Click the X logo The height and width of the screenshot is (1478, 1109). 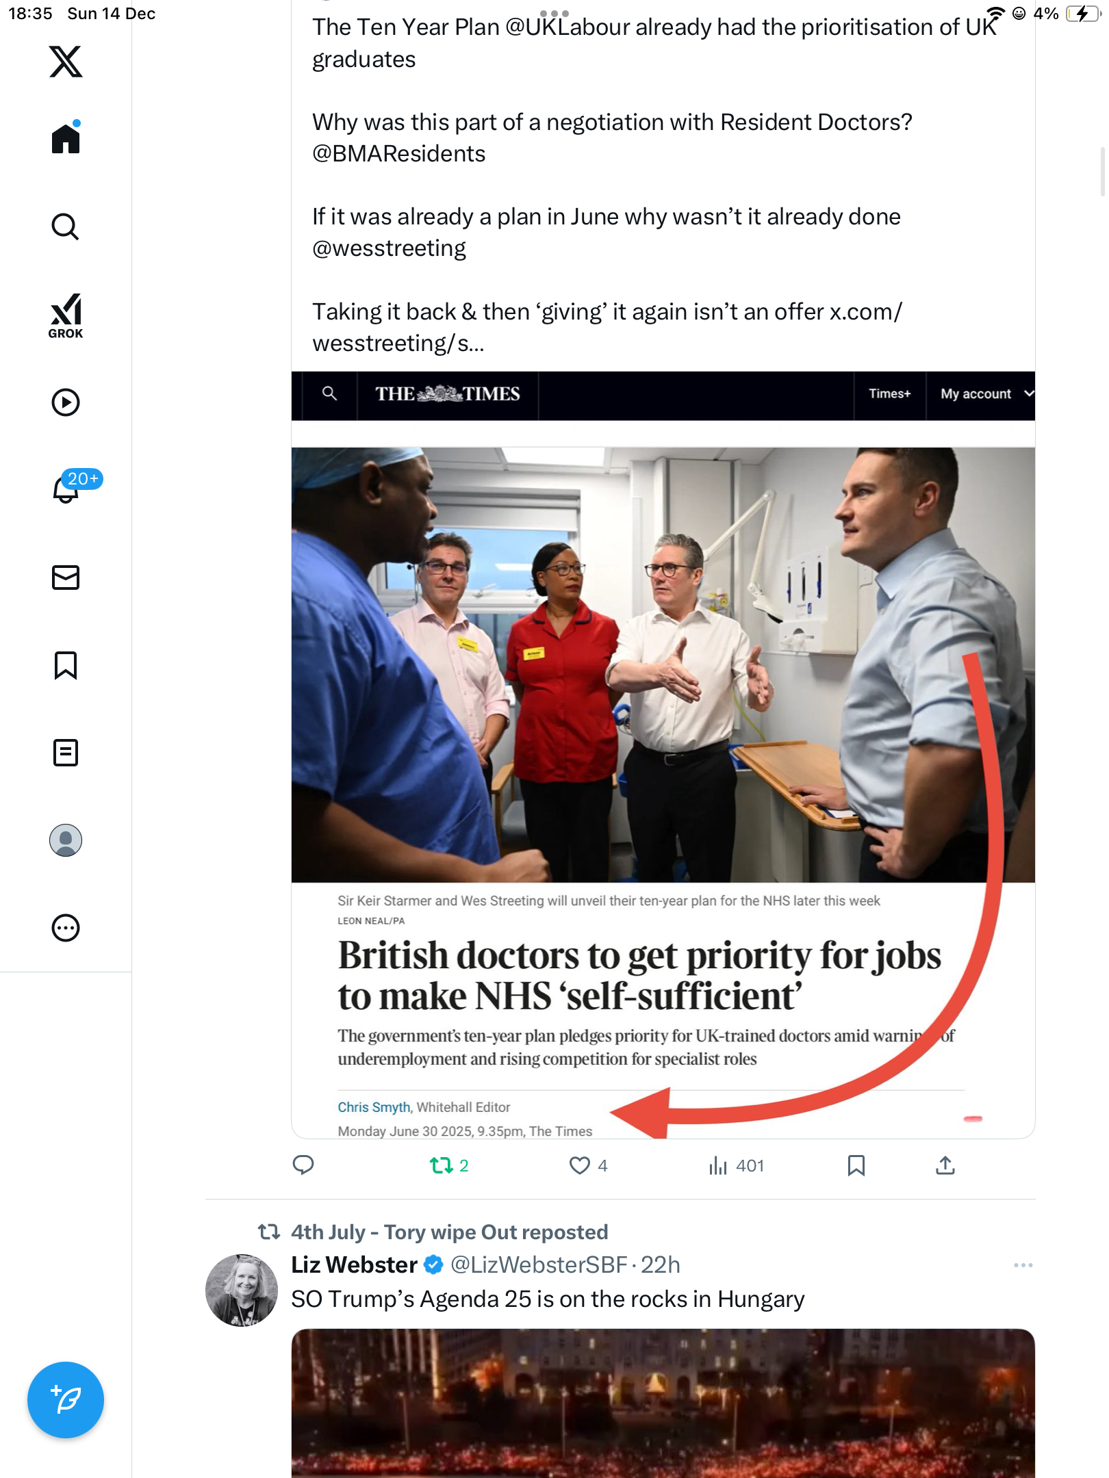click(x=66, y=62)
